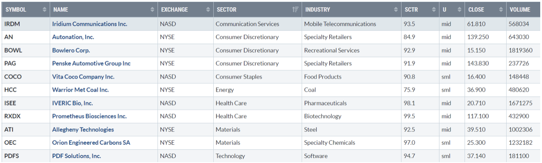
Task: Click the VOLUME column header
Action: pos(523,10)
